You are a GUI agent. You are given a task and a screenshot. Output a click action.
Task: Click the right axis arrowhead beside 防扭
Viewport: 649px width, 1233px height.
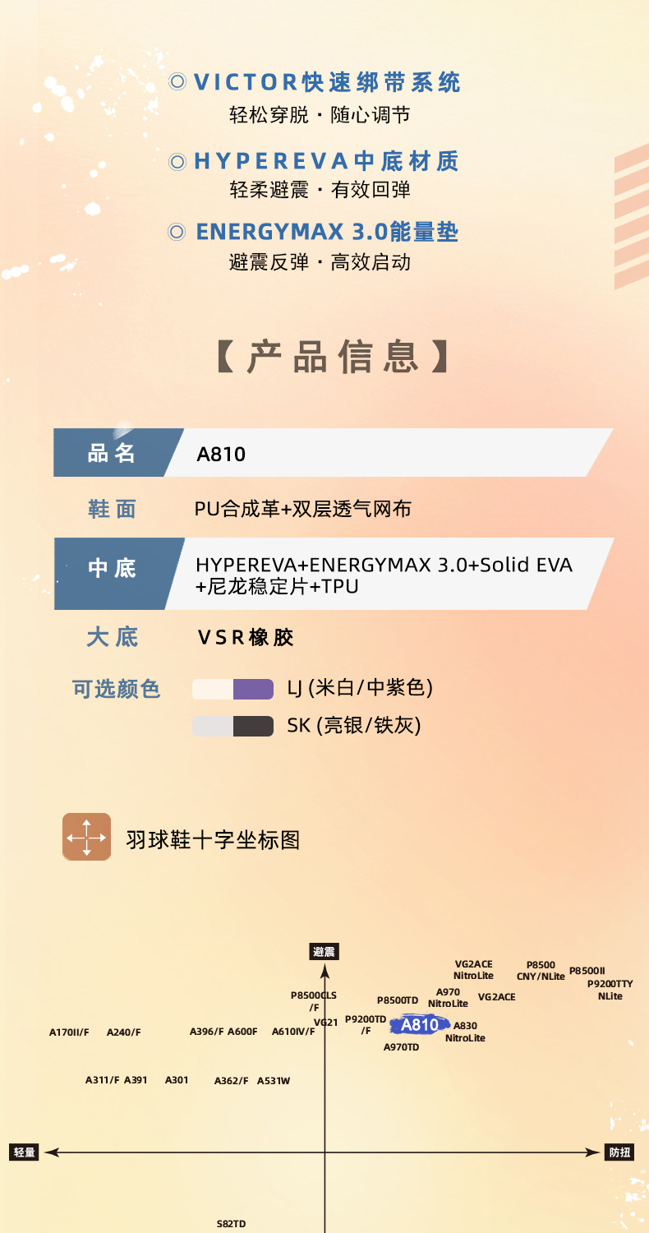tap(594, 1152)
